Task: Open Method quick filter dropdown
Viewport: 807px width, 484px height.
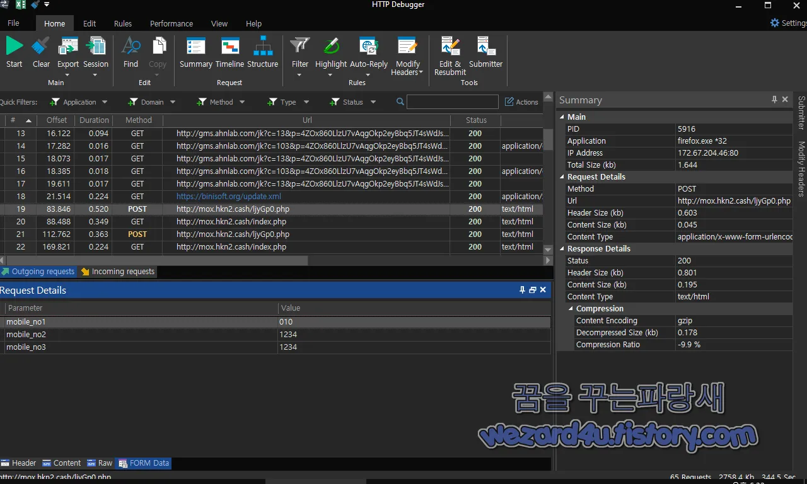Action: [x=242, y=102]
